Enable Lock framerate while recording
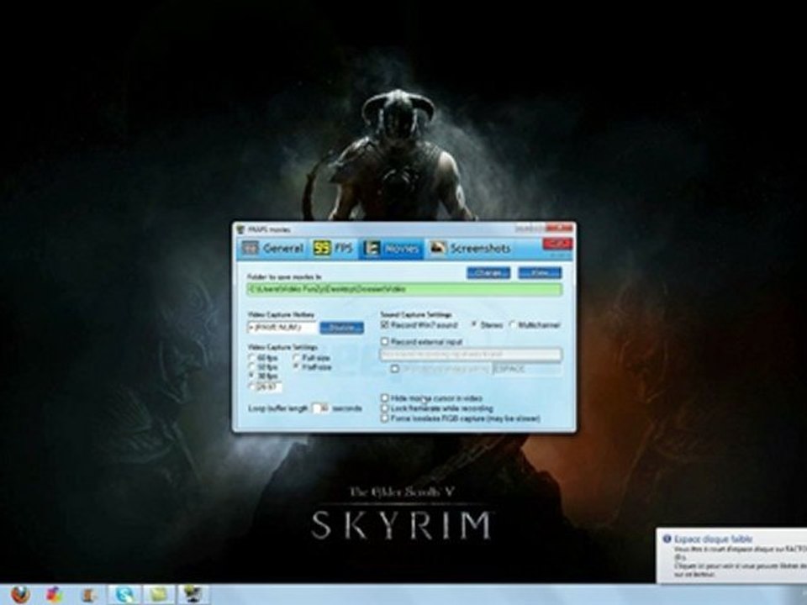The width and height of the screenshot is (807, 605). tap(384, 408)
